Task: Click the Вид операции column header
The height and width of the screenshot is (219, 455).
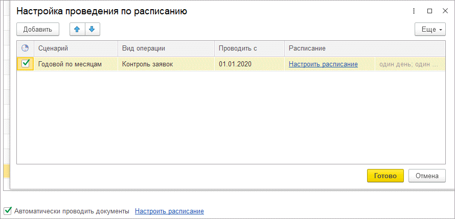Action: (x=166, y=48)
